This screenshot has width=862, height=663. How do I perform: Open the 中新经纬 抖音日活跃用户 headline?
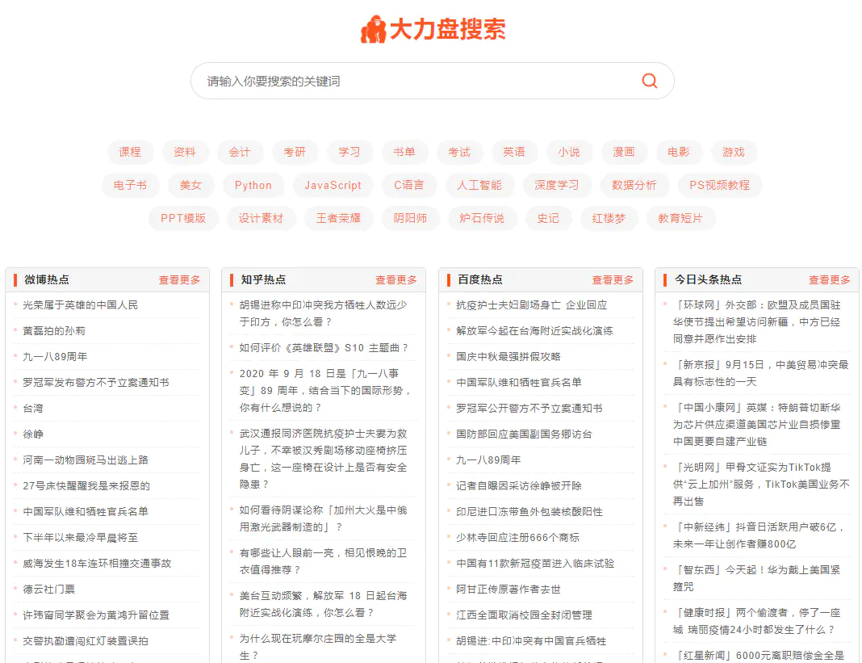(x=758, y=535)
